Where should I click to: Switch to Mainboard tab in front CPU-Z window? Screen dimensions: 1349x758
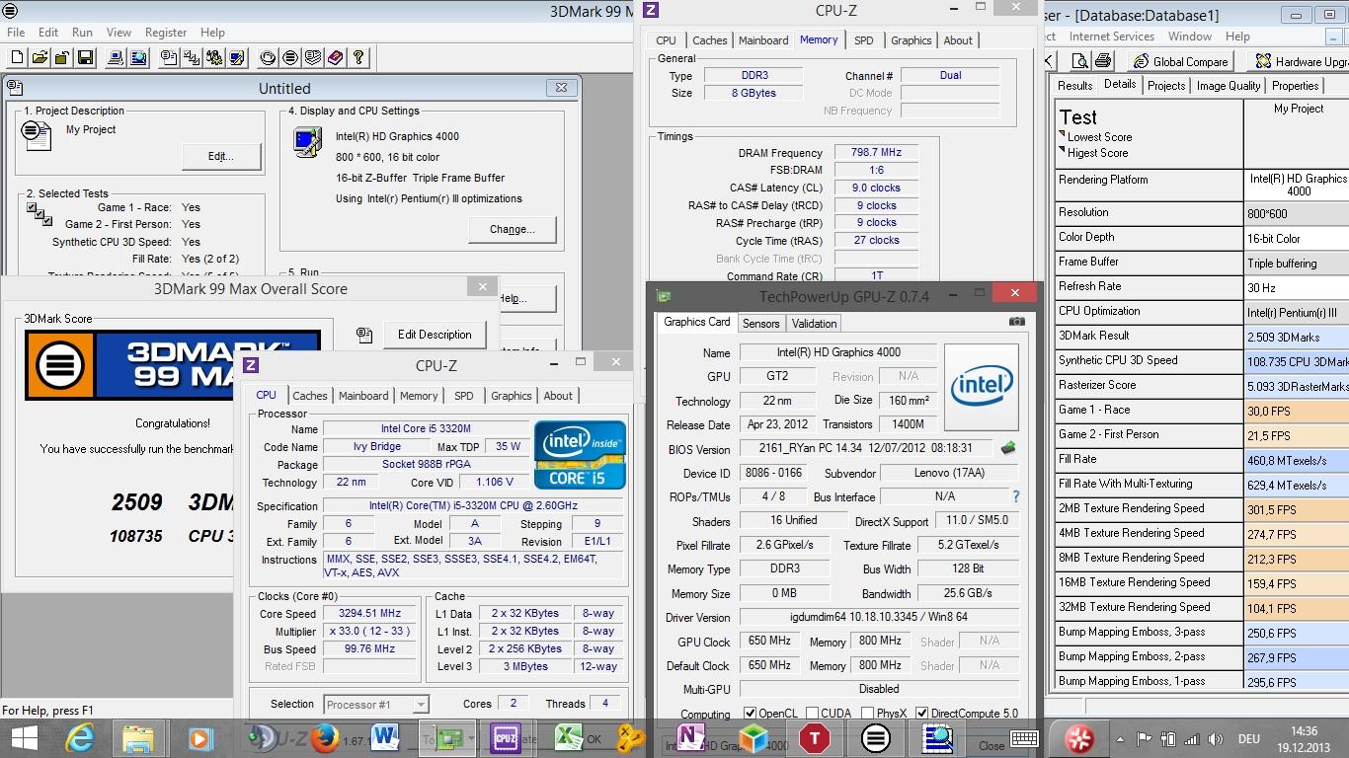[x=363, y=396]
